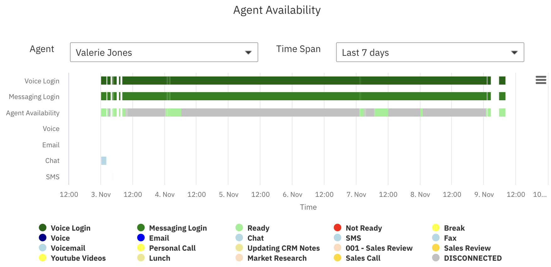This screenshot has height=267, width=551.
Task: Select the DISCONNECTED gray legend marker
Action: click(x=436, y=258)
